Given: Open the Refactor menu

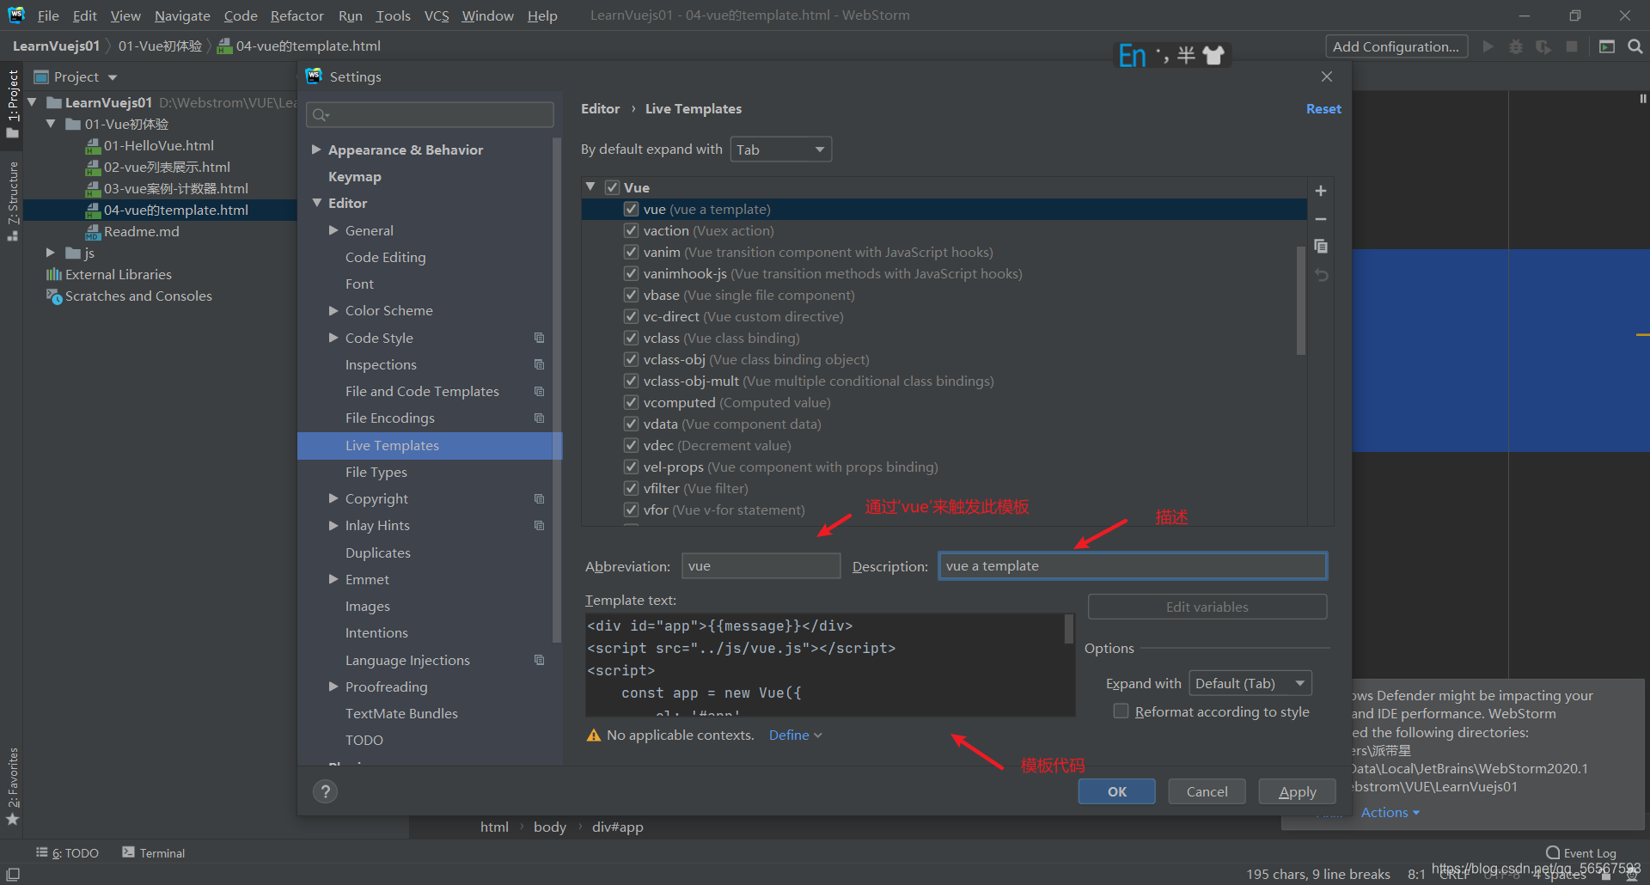Looking at the screenshot, I should (x=296, y=15).
